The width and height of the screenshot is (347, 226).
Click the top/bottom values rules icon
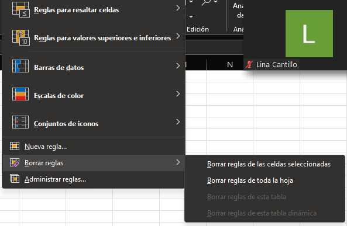(21, 37)
